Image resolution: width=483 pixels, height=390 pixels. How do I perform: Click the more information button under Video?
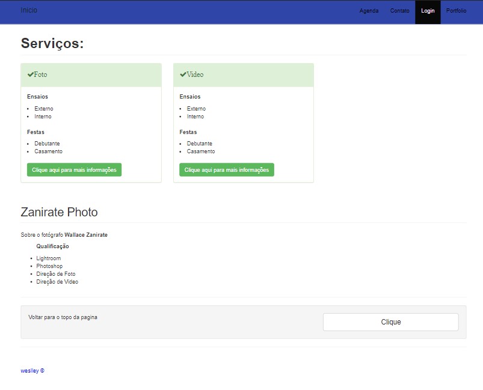[226, 170]
